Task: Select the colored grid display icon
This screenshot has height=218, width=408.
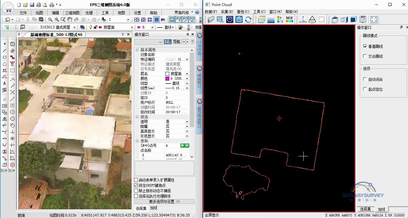Action: pyautogui.click(x=261, y=19)
